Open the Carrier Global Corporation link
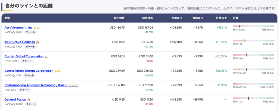The image size is (278, 110). coord(24,56)
